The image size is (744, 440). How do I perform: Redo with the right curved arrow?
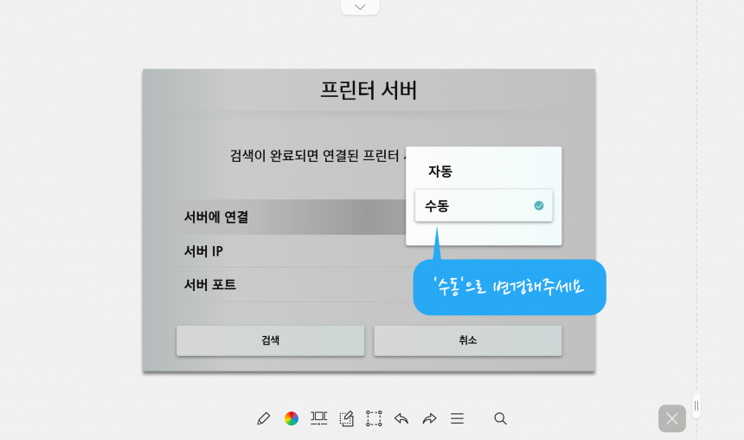[x=429, y=418]
